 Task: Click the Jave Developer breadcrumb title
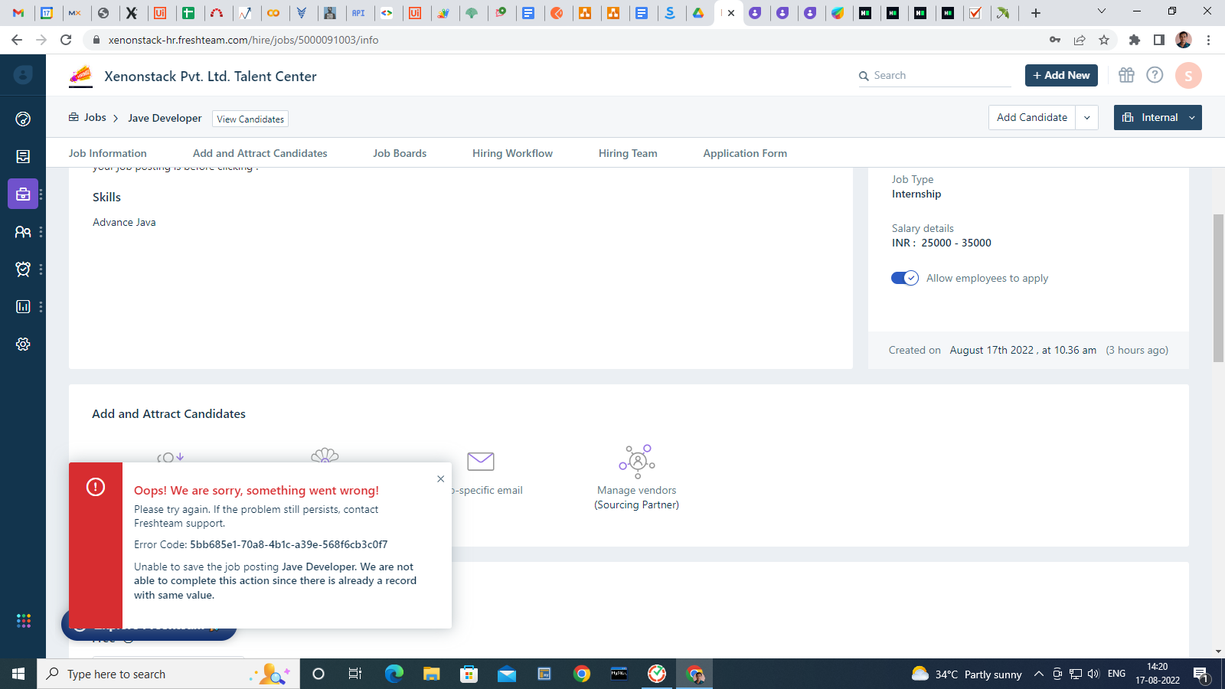165,118
